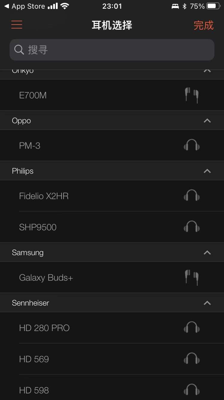Screen dimensions: 224x400
Task: Focus the 搜寻 search field
Action: pyautogui.click(x=119, y=50)
